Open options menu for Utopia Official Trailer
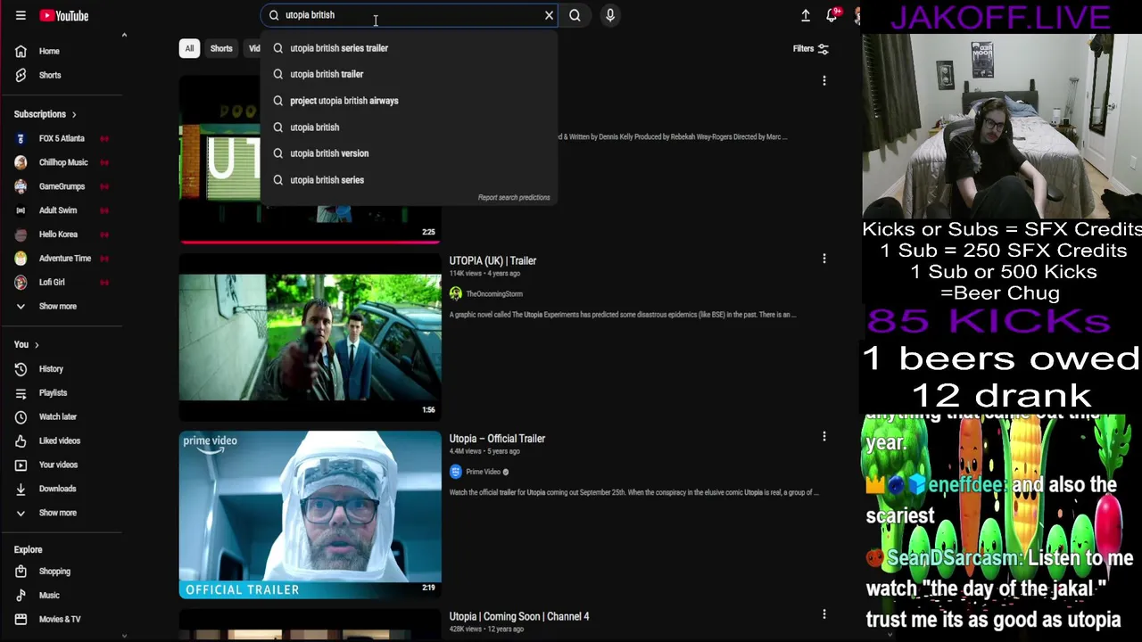This screenshot has width=1142, height=642. pyautogui.click(x=824, y=436)
